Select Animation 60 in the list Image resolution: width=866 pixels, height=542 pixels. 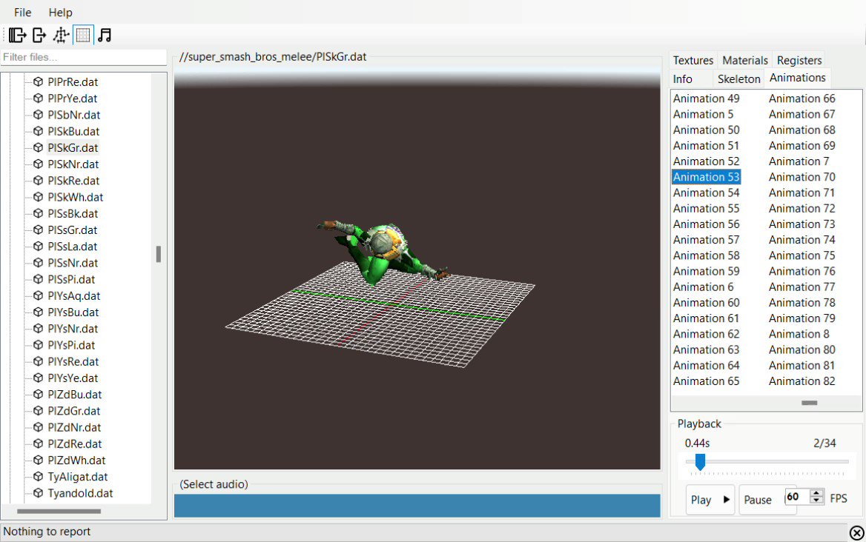point(706,303)
